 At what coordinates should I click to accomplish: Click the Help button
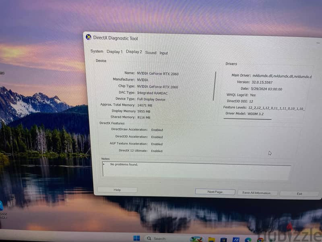tap(117, 190)
